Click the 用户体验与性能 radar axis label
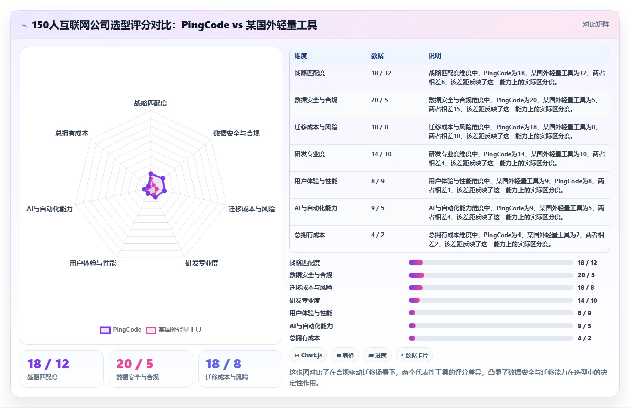The width and height of the screenshot is (630, 408). [x=93, y=263]
